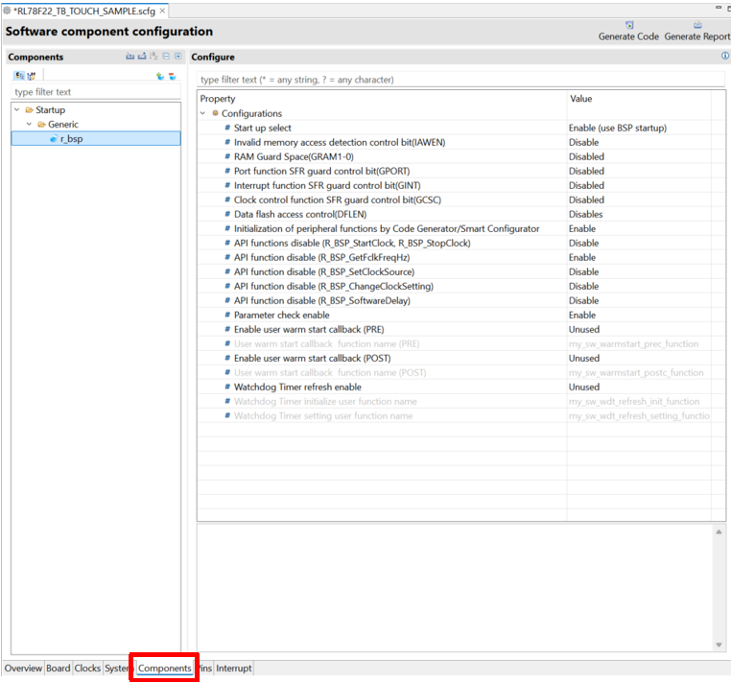Image resolution: width=731 pixels, height=682 pixels.
Task: Click the import configuration icon in Components header
Action: coord(130,57)
